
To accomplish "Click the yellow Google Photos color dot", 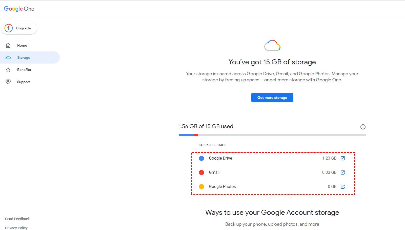I will [201, 187].
